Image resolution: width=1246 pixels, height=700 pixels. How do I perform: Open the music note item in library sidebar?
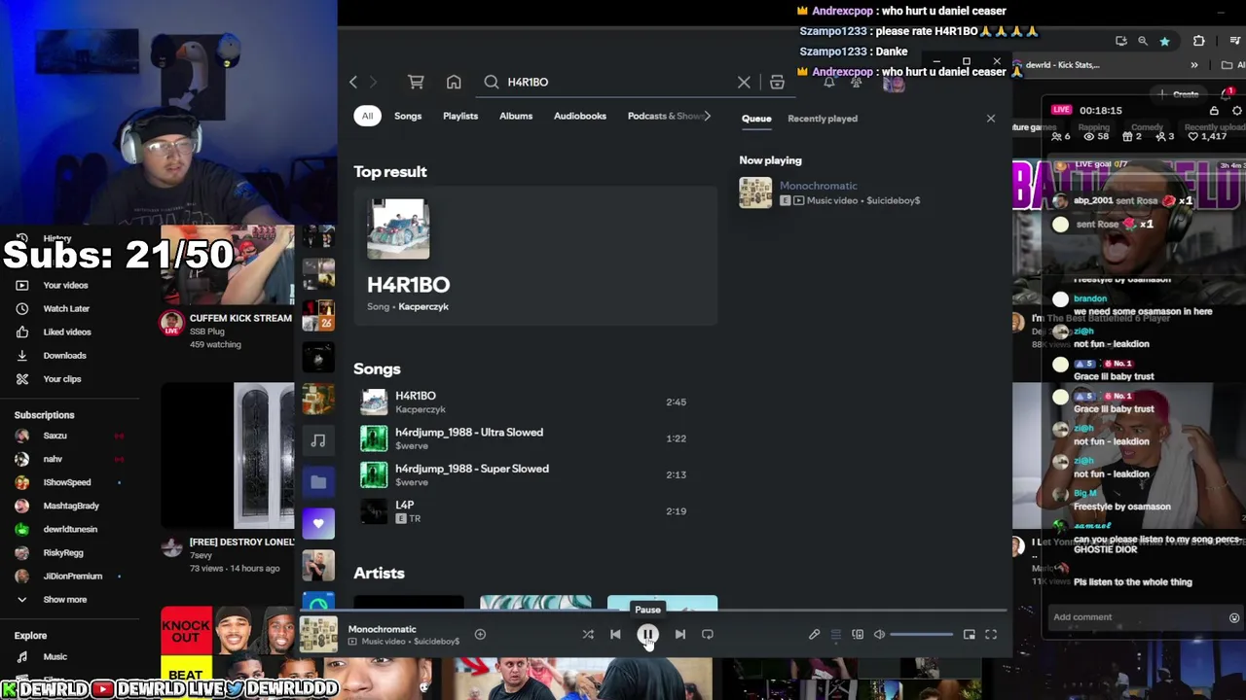point(318,440)
